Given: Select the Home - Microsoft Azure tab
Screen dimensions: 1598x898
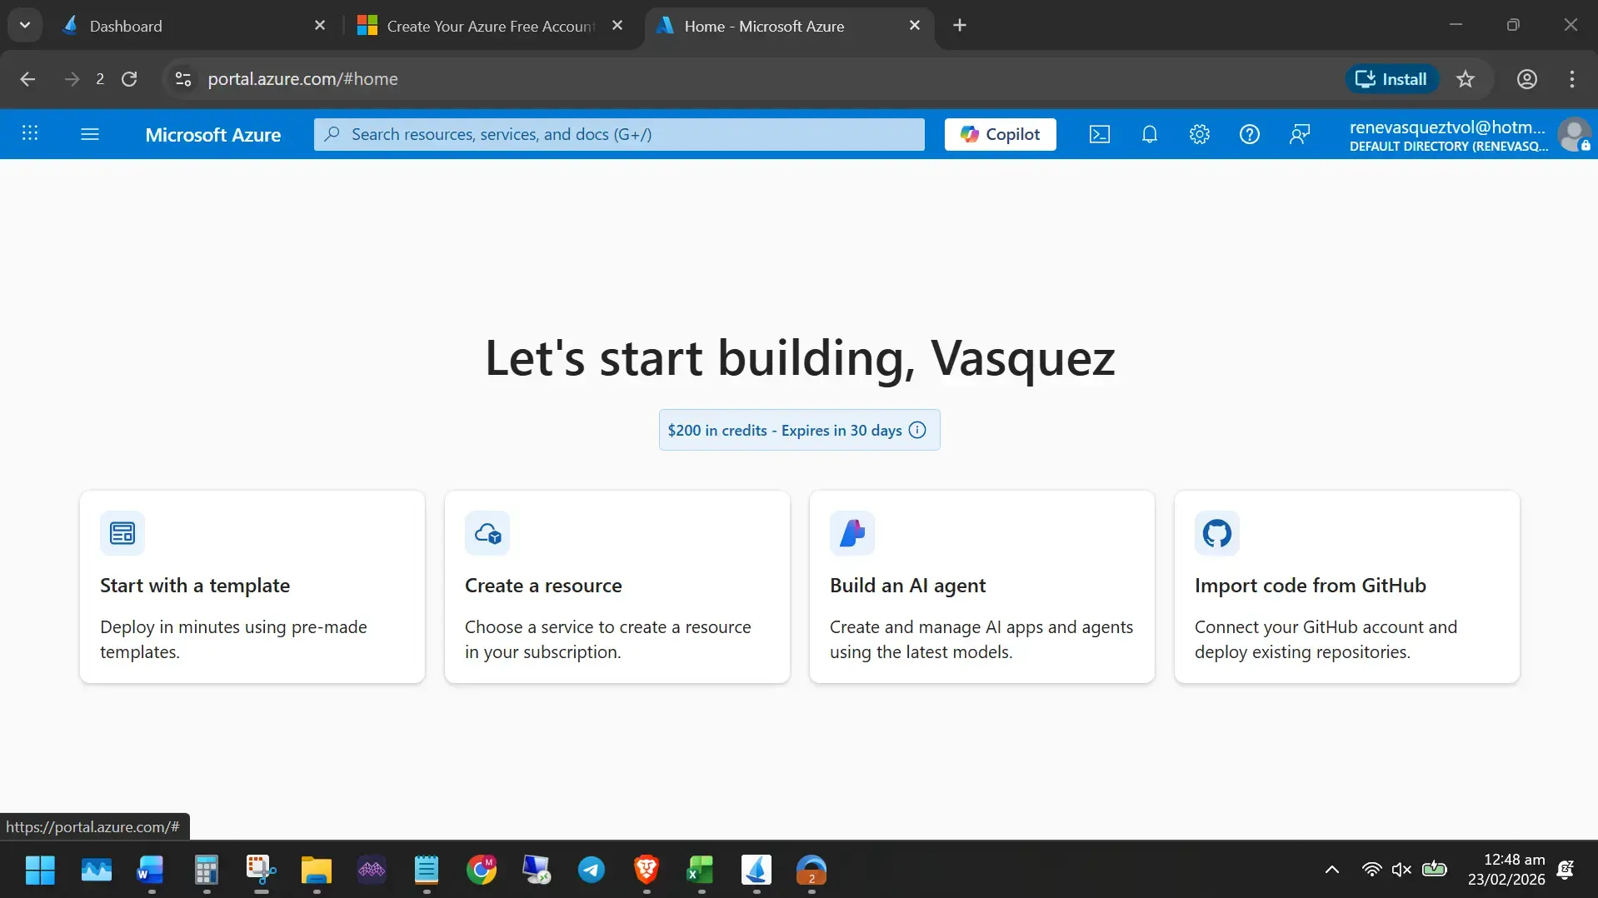Looking at the screenshot, I should tap(789, 26).
